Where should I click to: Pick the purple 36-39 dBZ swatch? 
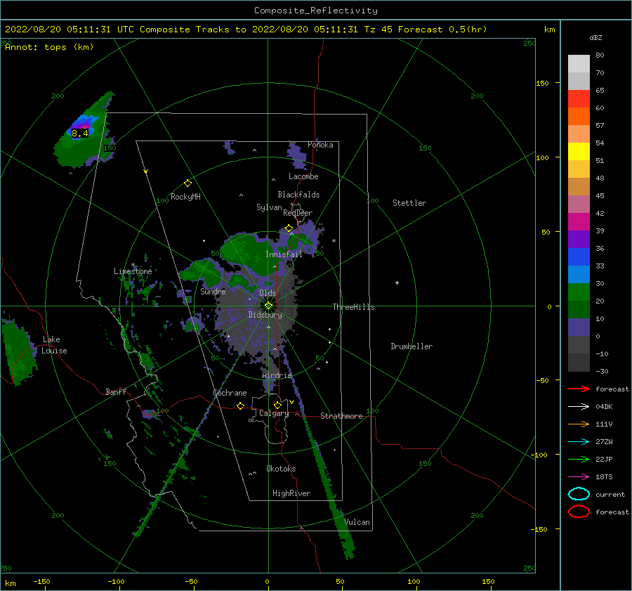click(x=579, y=239)
